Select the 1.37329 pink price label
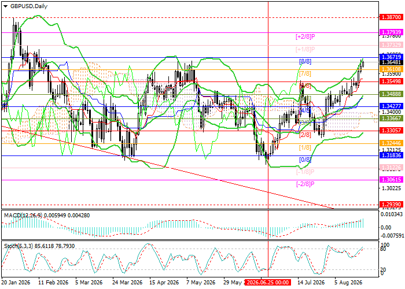Screen dimensions: 405x289 (x=391, y=45)
